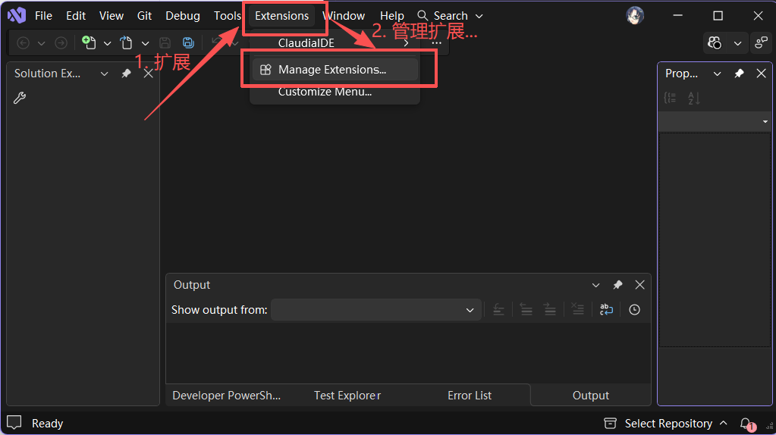
Task: Click Select Repository in status bar
Action: (668, 424)
